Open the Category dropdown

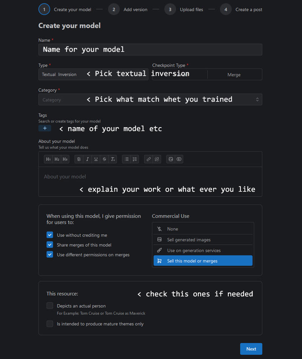[150, 99]
